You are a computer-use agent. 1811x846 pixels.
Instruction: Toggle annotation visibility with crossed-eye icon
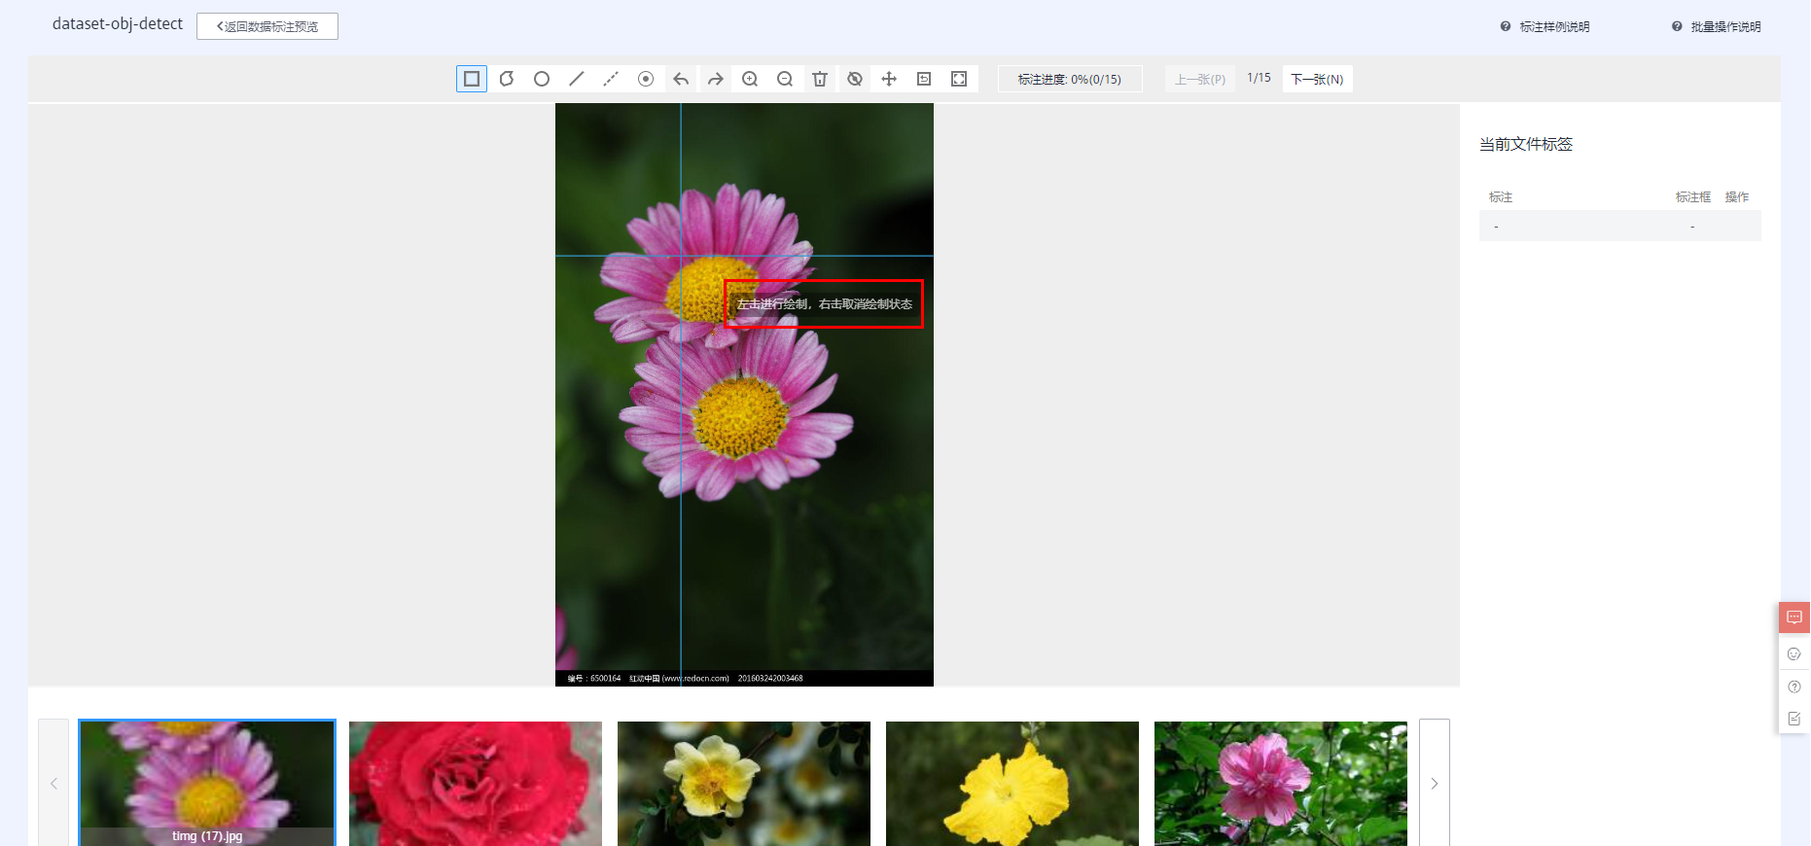(855, 79)
